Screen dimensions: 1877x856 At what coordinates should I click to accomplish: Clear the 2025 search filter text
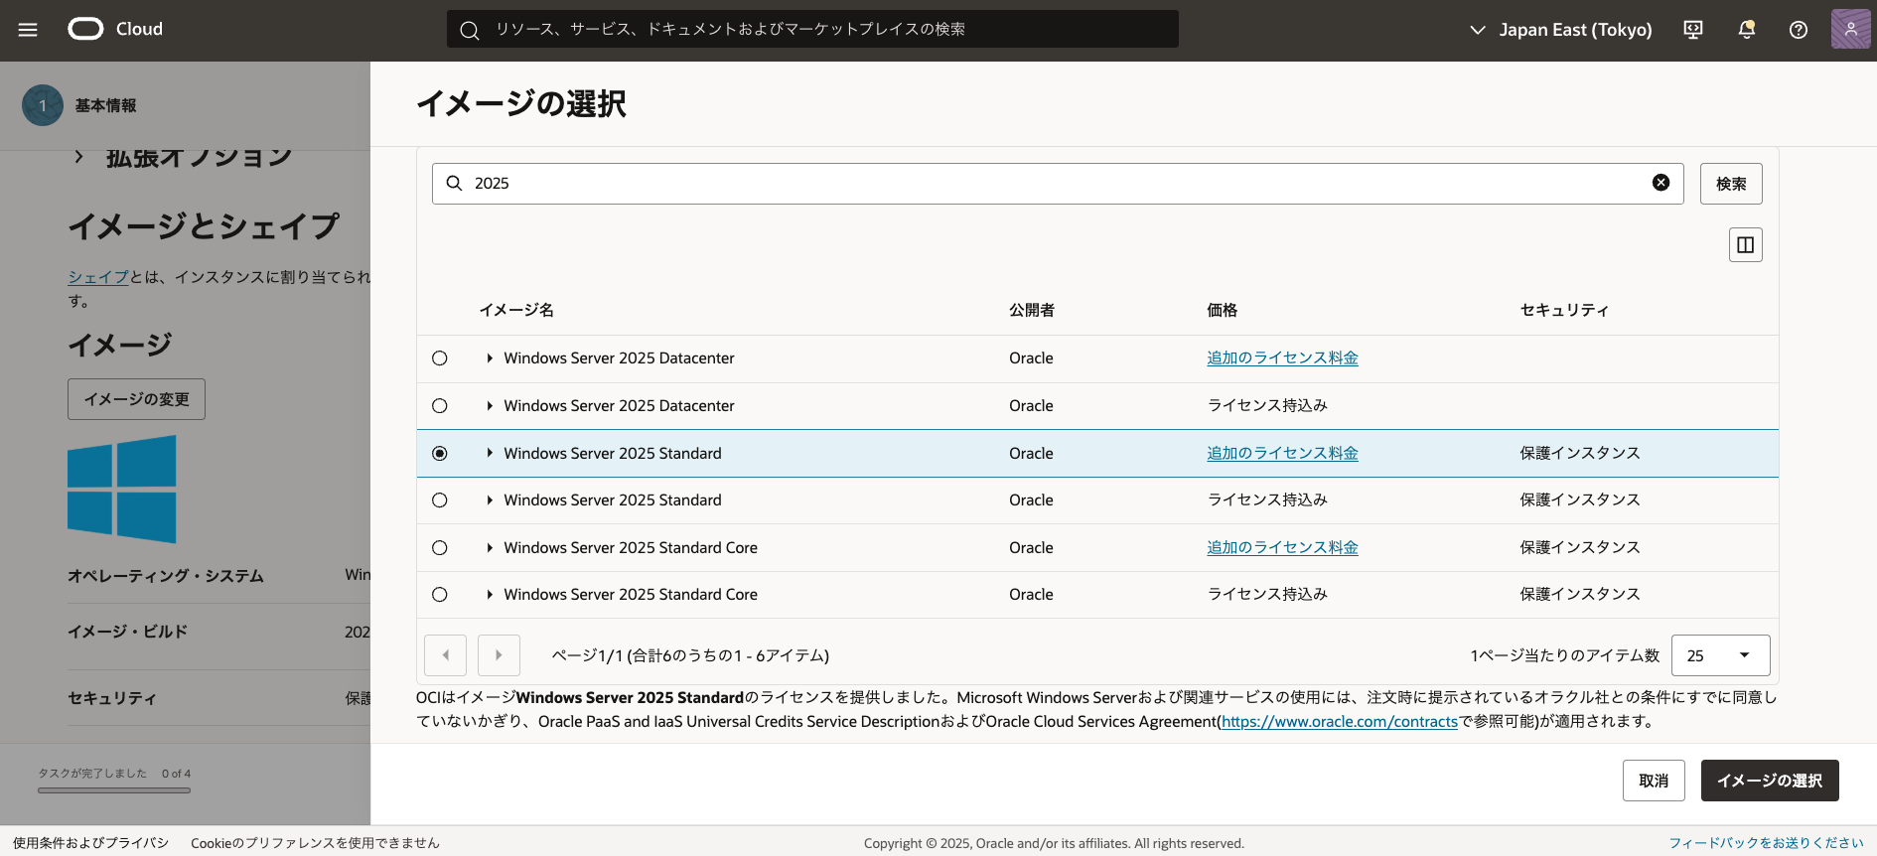tap(1660, 183)
